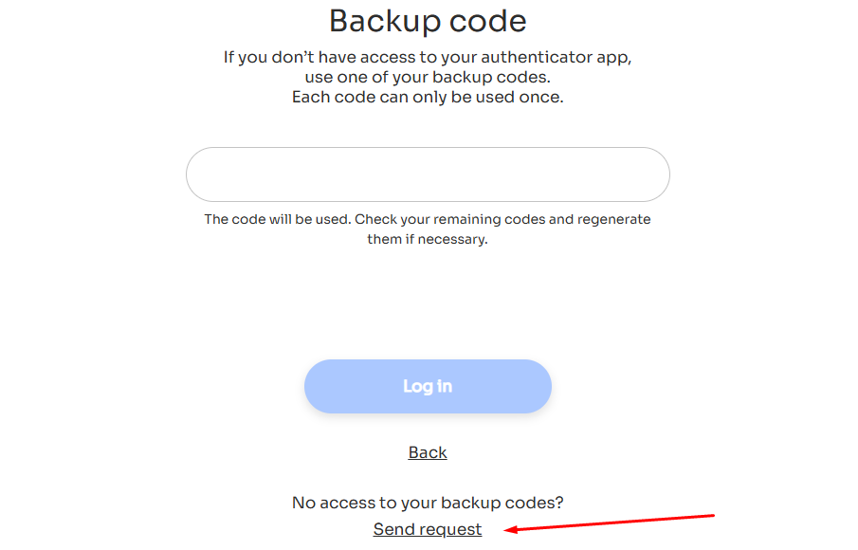
Task: Click the "use one of your backup codes." line
Action: point(428,77)
